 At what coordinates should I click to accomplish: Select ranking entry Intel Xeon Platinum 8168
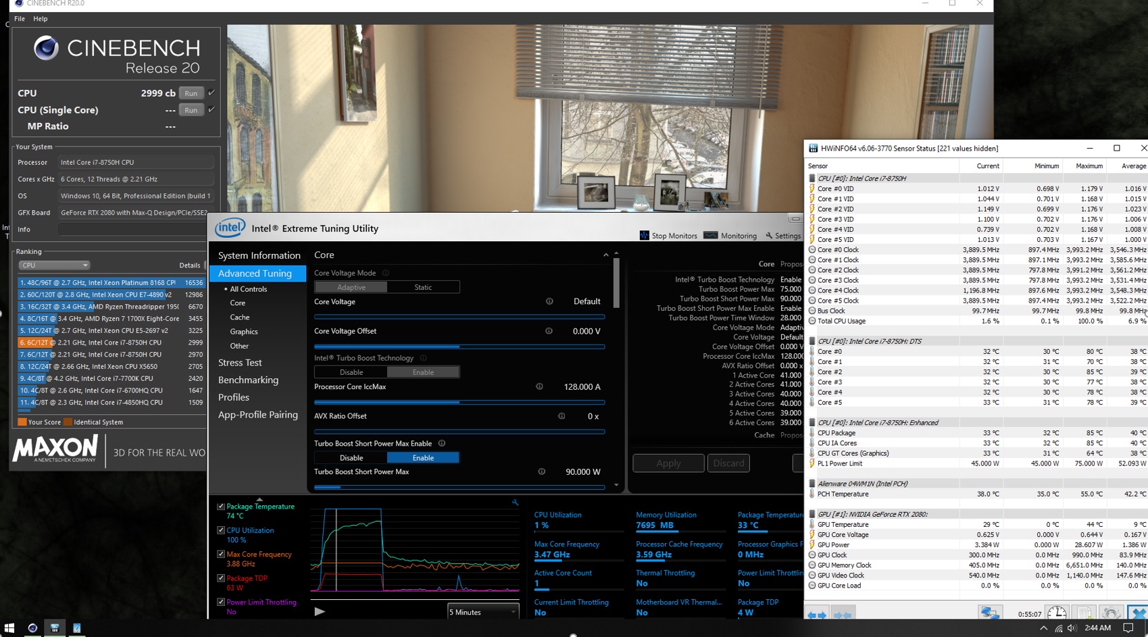point(111,283)
